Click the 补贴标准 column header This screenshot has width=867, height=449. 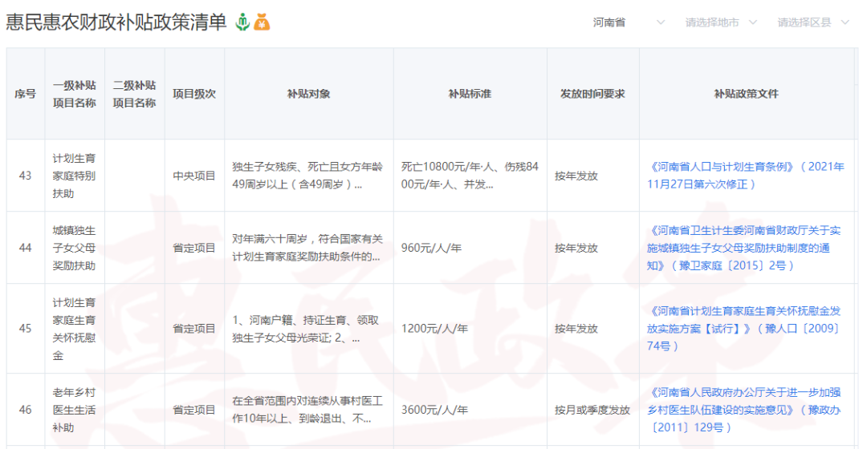(x=470, y=94)
